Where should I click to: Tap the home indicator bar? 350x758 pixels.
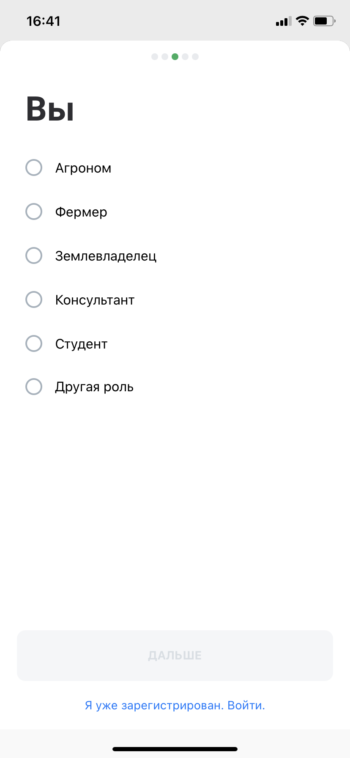click(175, 749)
